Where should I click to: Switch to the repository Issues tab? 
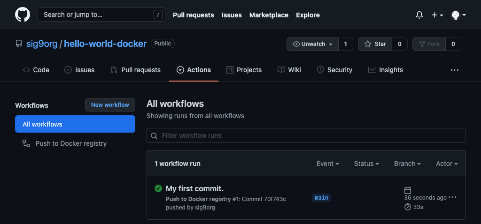[79, 70]
